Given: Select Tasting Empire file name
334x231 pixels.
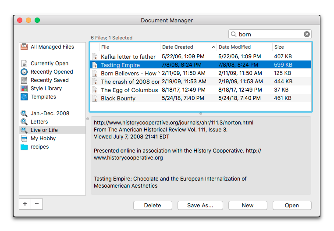Looking at the screenshot, I should [x=121, y=65].
